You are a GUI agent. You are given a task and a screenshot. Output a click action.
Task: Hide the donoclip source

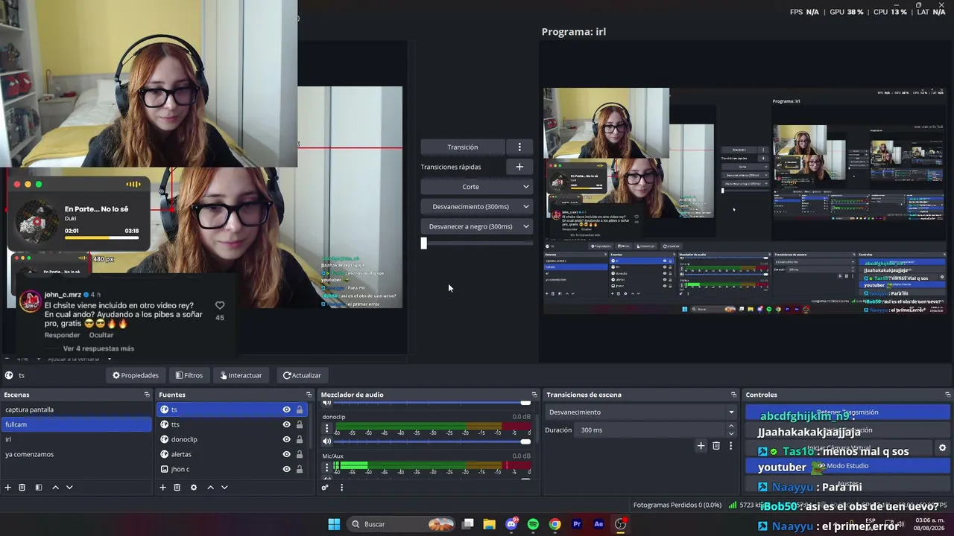[286, 439]
